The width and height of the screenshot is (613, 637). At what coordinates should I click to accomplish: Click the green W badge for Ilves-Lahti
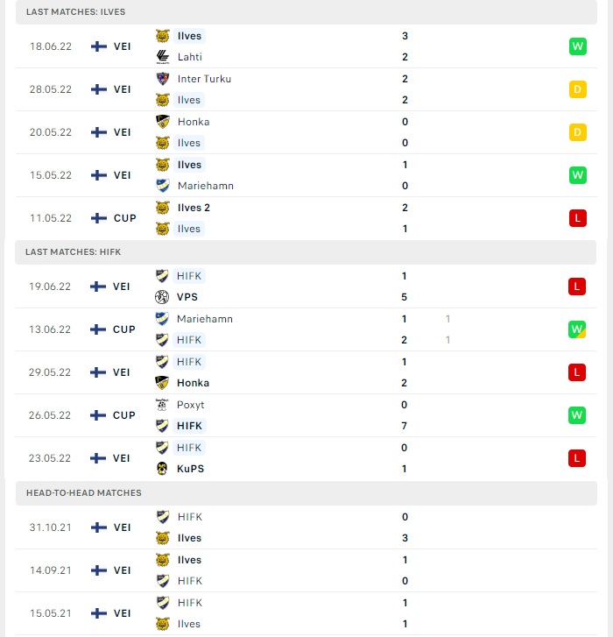(578, 46)
